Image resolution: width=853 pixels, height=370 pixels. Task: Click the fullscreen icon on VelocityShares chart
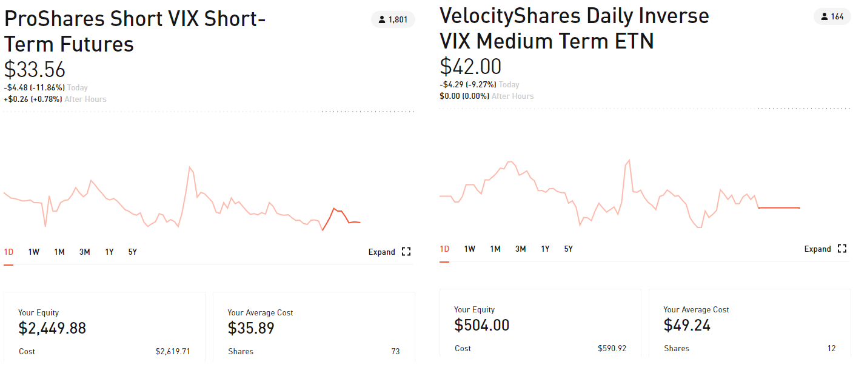[842, 249]
